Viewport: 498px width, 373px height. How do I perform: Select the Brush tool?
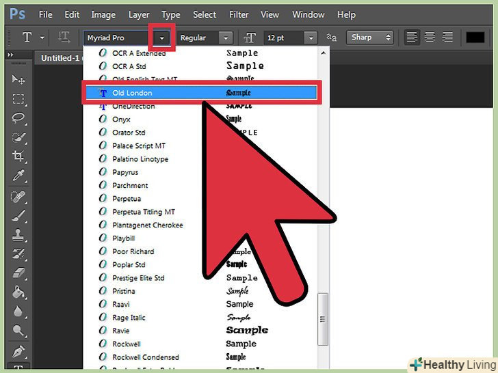pyautogui.click(x=18, y=216)
